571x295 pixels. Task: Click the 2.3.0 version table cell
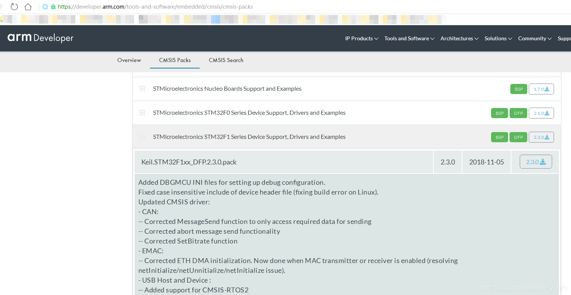click(448, 162)
